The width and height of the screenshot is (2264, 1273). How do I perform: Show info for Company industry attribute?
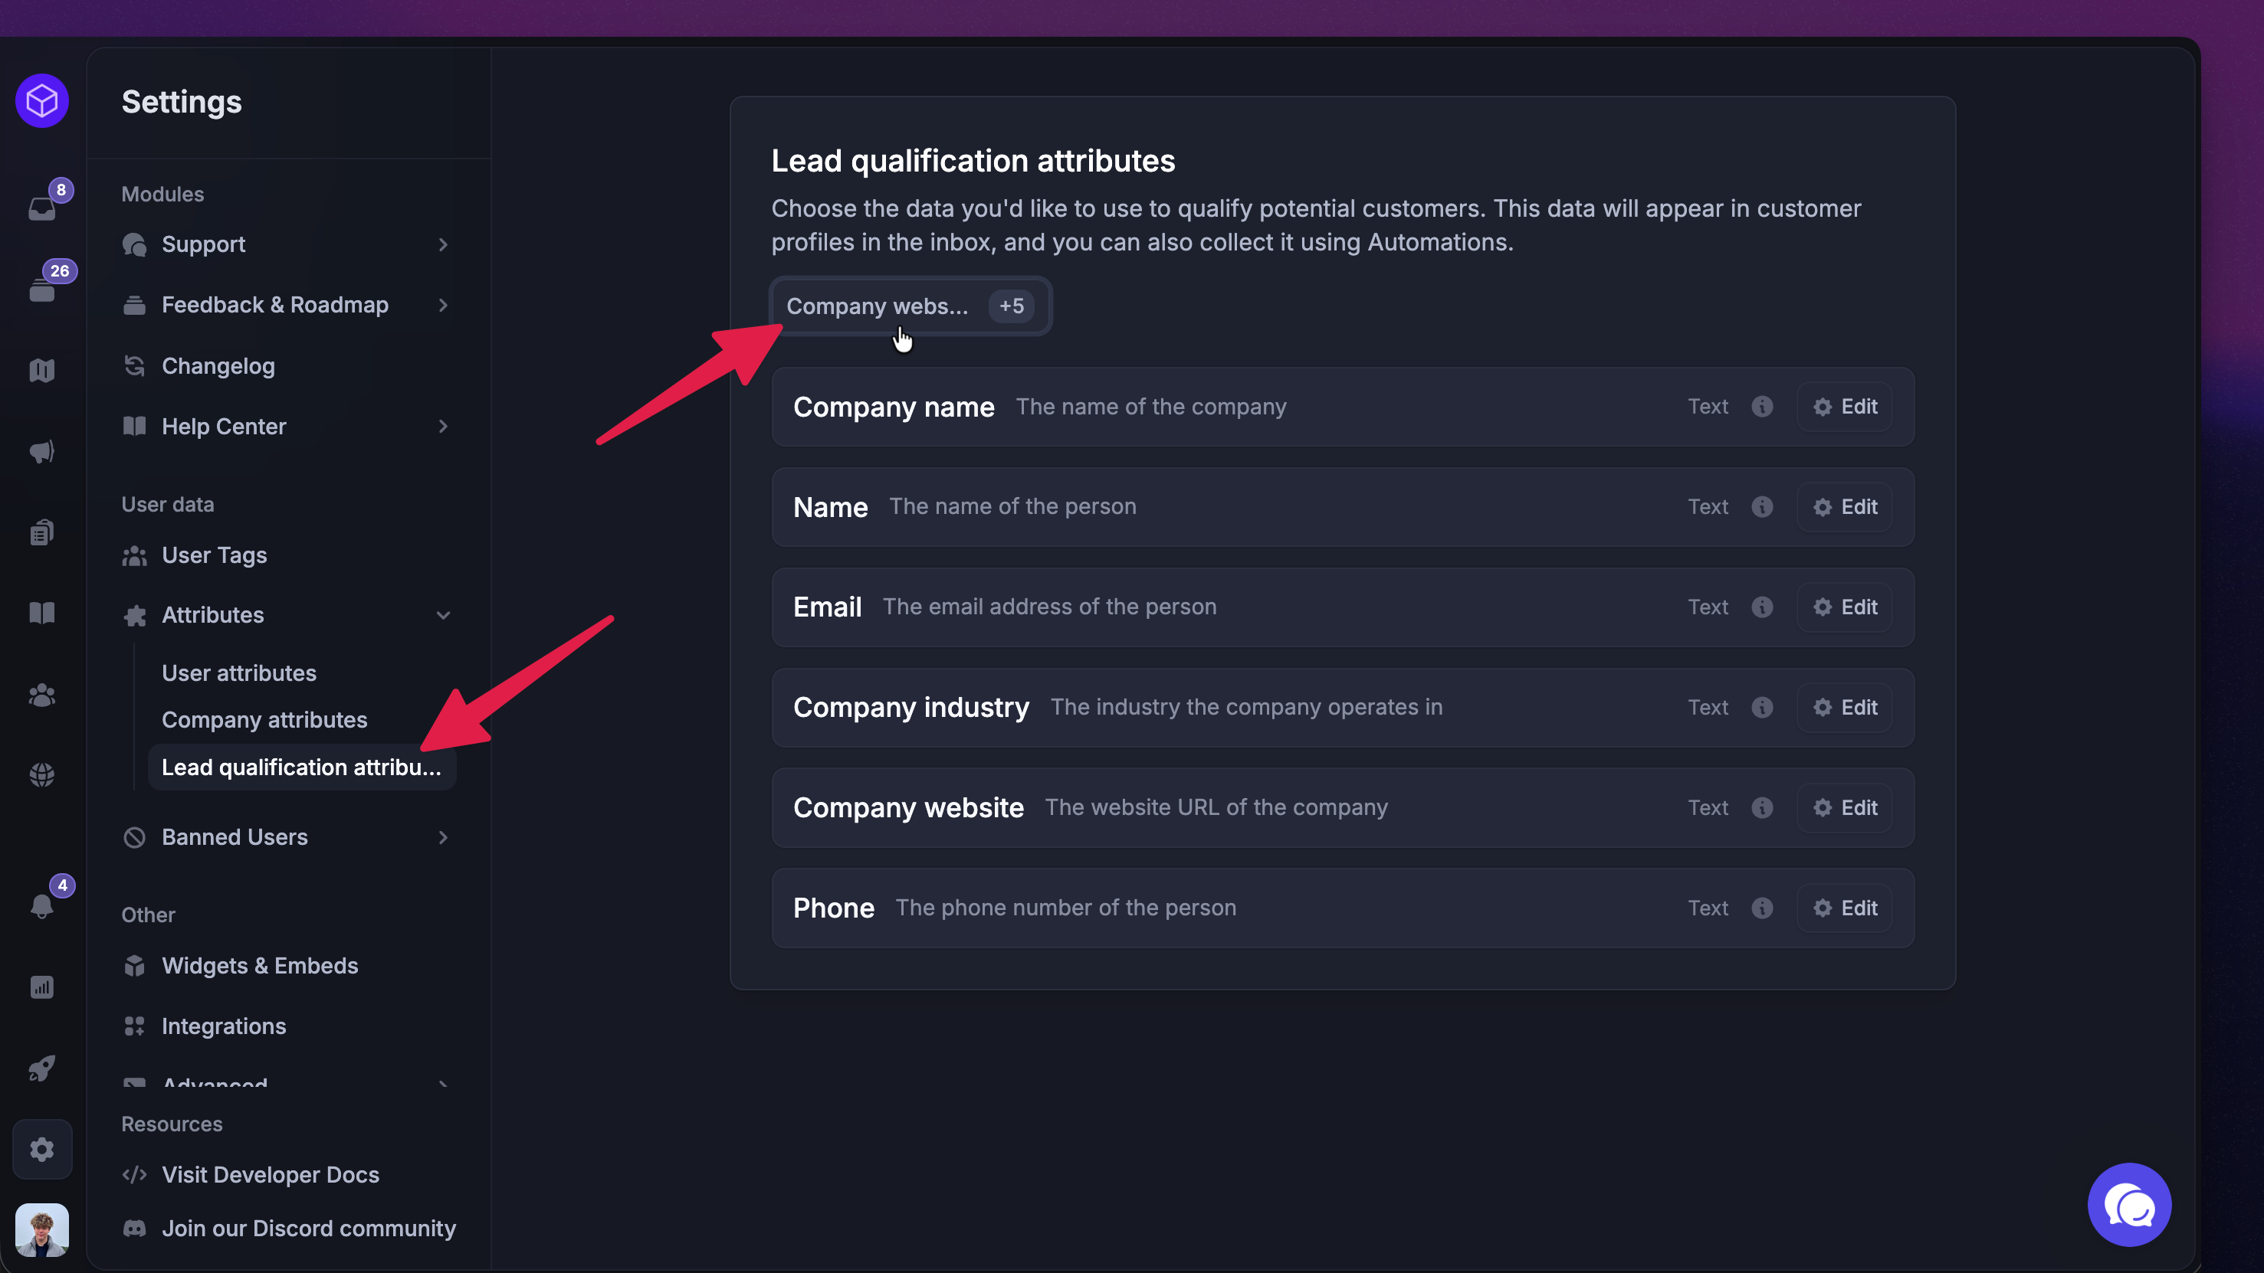click(x=1762, y=707)
